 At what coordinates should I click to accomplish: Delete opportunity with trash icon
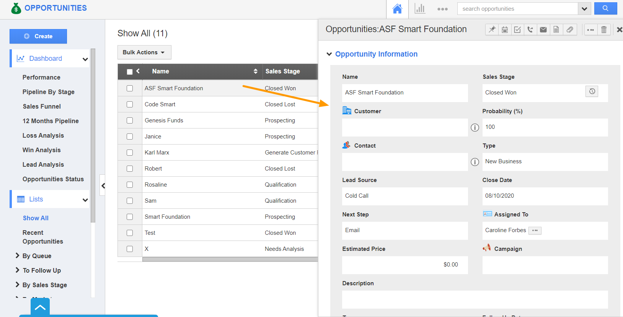click(603, 29)
